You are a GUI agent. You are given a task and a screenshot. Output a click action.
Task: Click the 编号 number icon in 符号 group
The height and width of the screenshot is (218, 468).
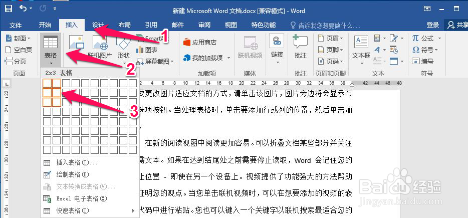pyautogui.click(x=422, y=61)
